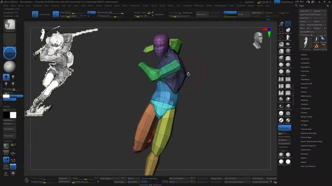This screenshot has width=332, height=186.
Task: Adjust the See-through slider in title bar
Action: click(264, 2)
